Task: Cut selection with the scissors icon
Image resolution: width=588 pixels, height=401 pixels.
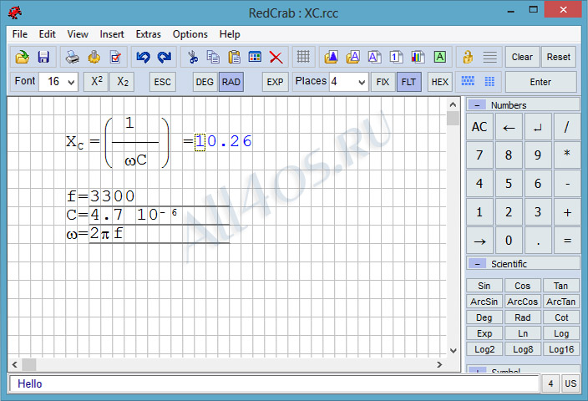Action: [192, 57]
